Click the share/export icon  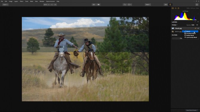[197, 4]
